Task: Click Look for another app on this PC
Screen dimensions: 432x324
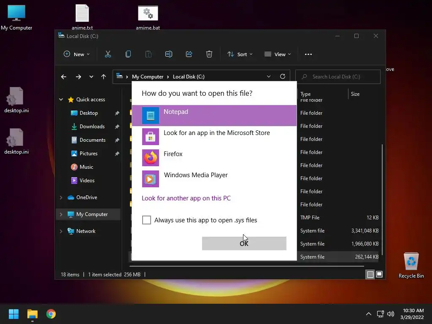Action: point(186,198)
